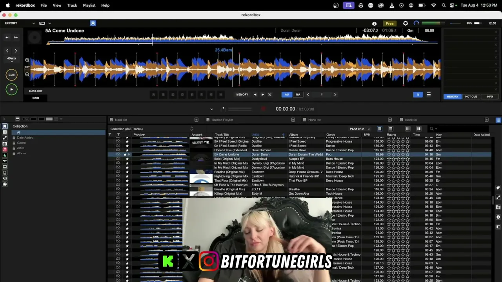Zoom out on the enlarged waveform

27,74
